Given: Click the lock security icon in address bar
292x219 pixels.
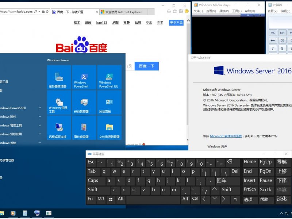Looking at the screenshot, I should click(43, 12).
